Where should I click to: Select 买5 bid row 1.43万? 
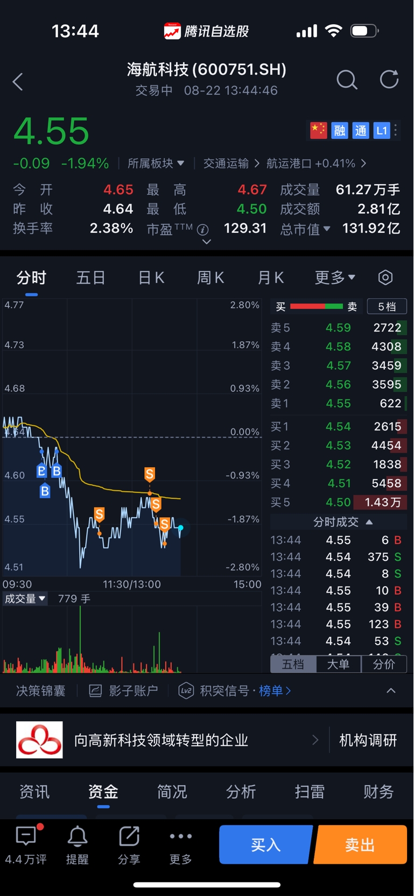click(x=339, y=503)
